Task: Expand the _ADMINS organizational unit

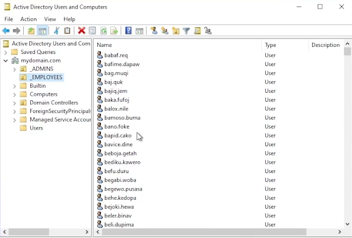Action: point(15,69)
